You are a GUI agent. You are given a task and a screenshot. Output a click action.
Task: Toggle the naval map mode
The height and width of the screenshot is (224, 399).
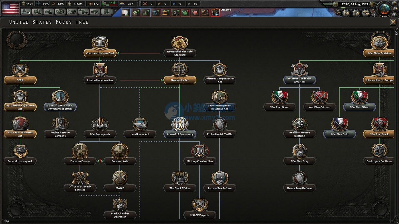(x=356, y=13)
